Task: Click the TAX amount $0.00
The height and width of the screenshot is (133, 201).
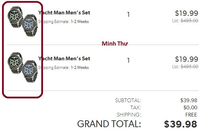Action: [190, 108]
